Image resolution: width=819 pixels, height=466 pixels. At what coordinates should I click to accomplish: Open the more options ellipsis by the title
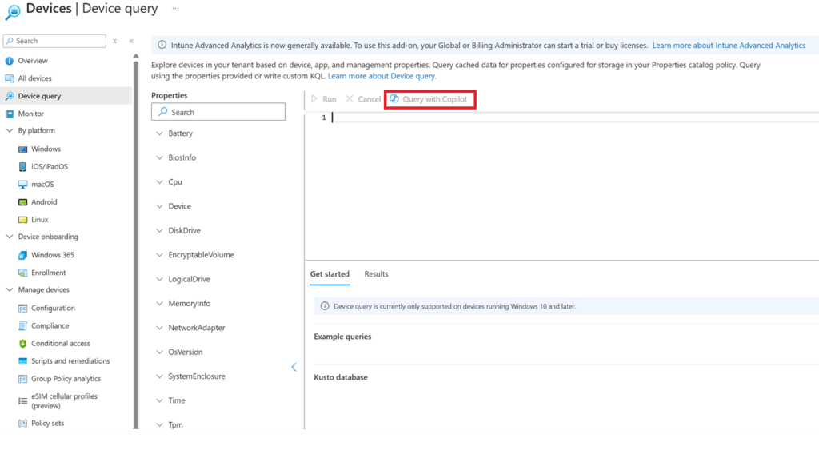[175, 8]
